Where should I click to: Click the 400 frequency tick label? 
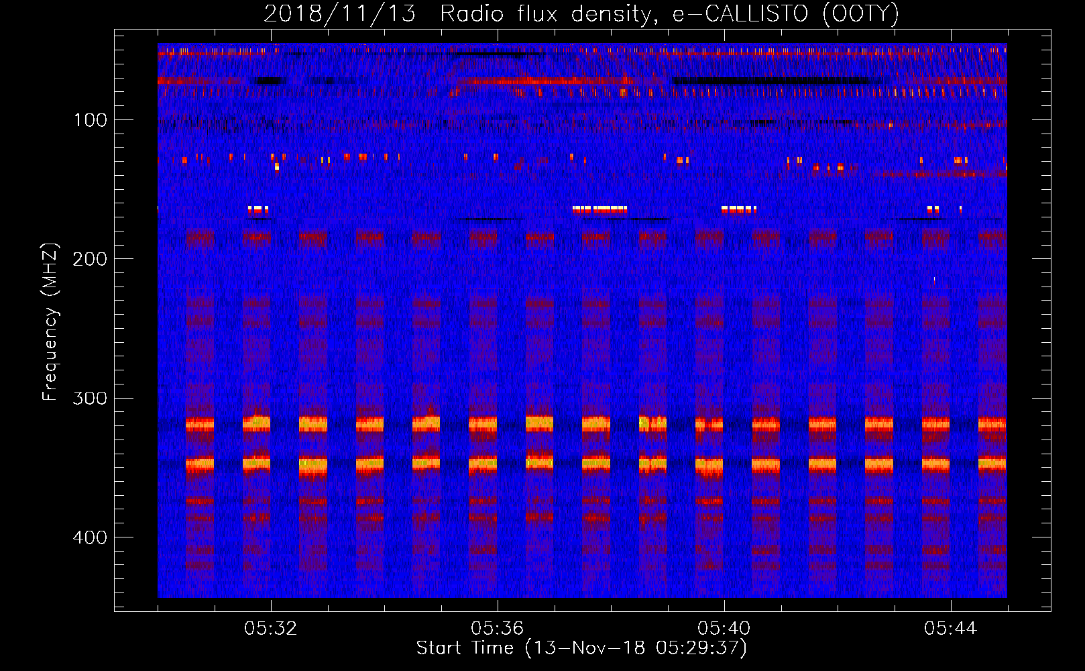point(91,537)
